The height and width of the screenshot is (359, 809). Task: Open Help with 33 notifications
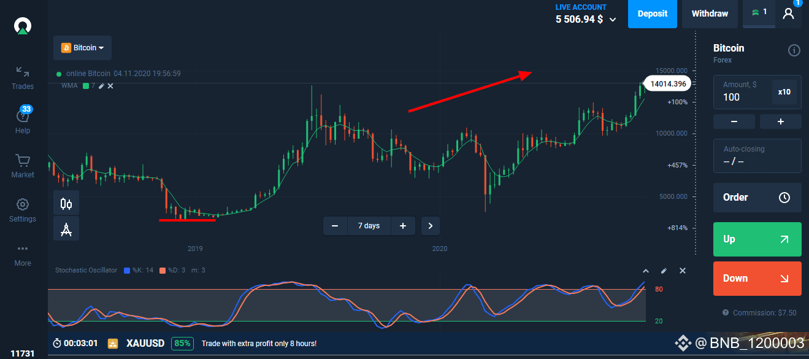click(x=23, y=120)
